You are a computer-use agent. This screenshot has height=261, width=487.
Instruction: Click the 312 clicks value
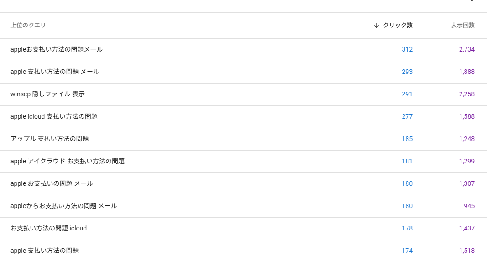click(x=407, y=49)
